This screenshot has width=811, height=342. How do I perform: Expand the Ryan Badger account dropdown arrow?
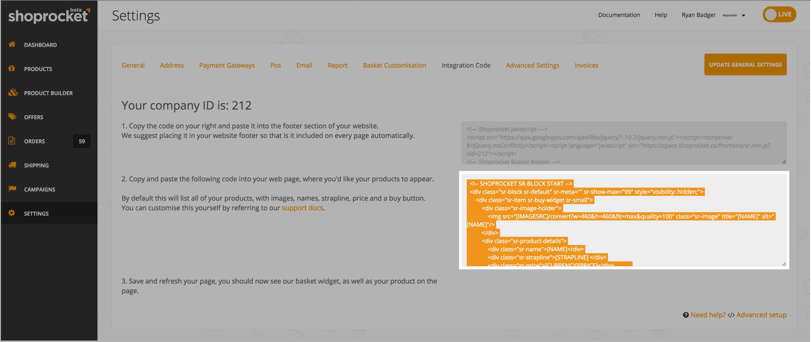coord(743,15)
